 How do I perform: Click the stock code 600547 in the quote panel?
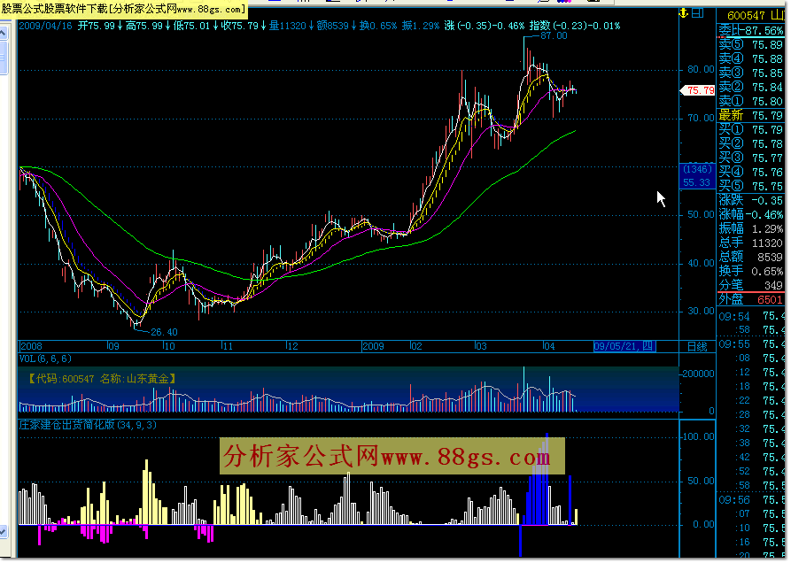coord(746,16)
